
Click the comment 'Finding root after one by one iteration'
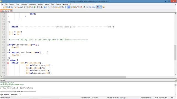pos(43,40)
